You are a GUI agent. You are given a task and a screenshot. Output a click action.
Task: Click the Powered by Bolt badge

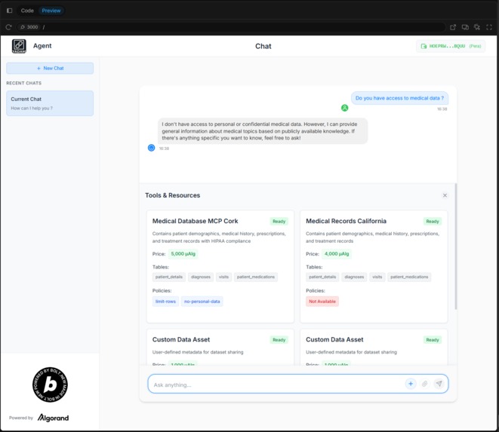50,385
